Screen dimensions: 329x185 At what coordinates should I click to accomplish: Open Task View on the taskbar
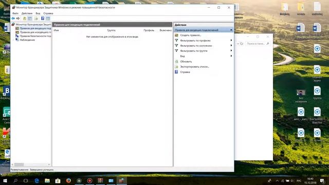click(26, 180)
